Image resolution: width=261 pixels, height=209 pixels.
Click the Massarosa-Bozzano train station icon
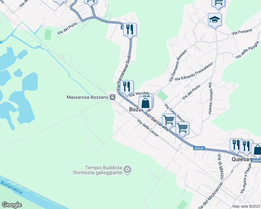click(113, 97)
